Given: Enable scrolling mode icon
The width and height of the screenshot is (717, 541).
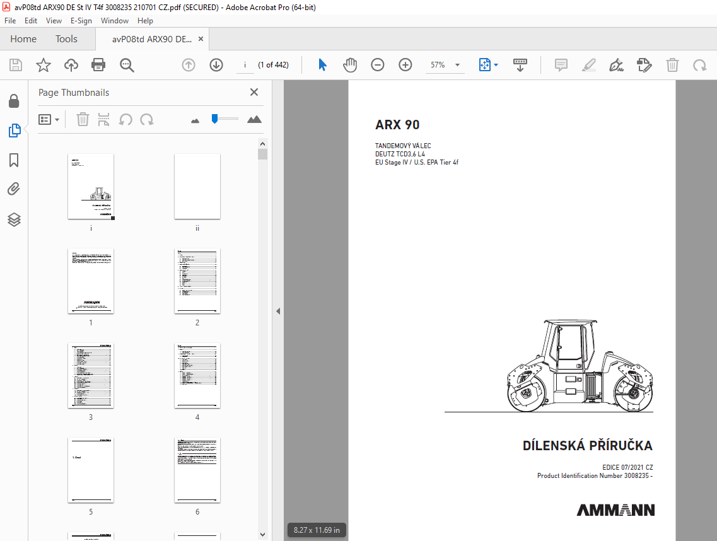Looking at the screenshot, I should click(520, 65).
